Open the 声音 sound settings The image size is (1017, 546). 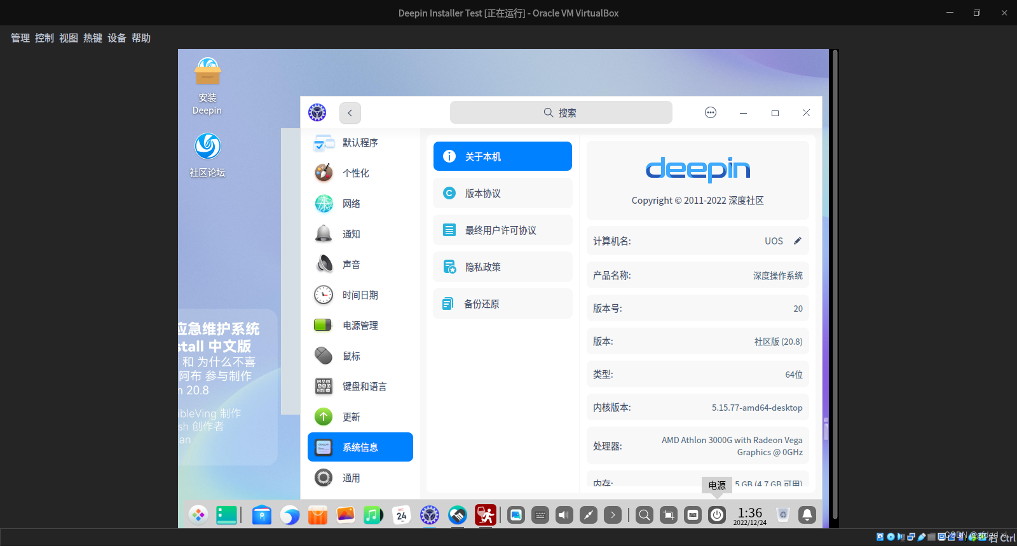pos(360,265)
